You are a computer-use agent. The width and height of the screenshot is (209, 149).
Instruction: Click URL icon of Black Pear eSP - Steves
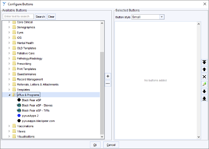tap(19, 105)
